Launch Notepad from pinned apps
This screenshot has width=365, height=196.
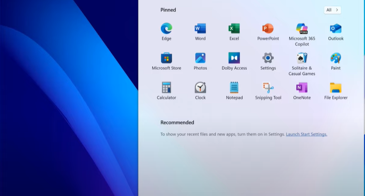234,88
